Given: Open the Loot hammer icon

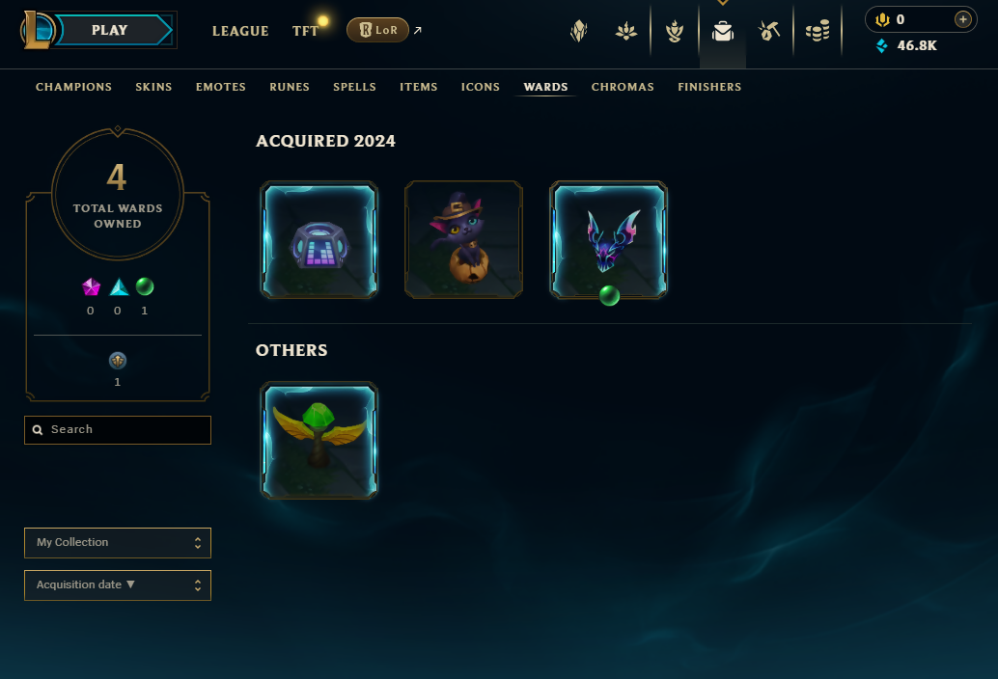Looking at the screenshot, I should 769,31.
